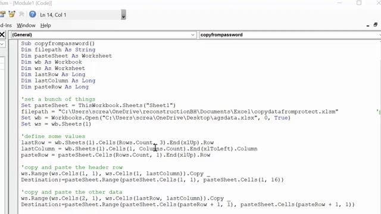Image resolution: width=381 pixels, height=214 pixels.
Task: Open the Add-Ins menu
Action: click(6, 25)
